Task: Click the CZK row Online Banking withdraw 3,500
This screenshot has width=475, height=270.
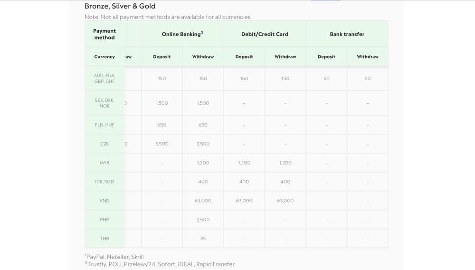Action: point(203,144)
